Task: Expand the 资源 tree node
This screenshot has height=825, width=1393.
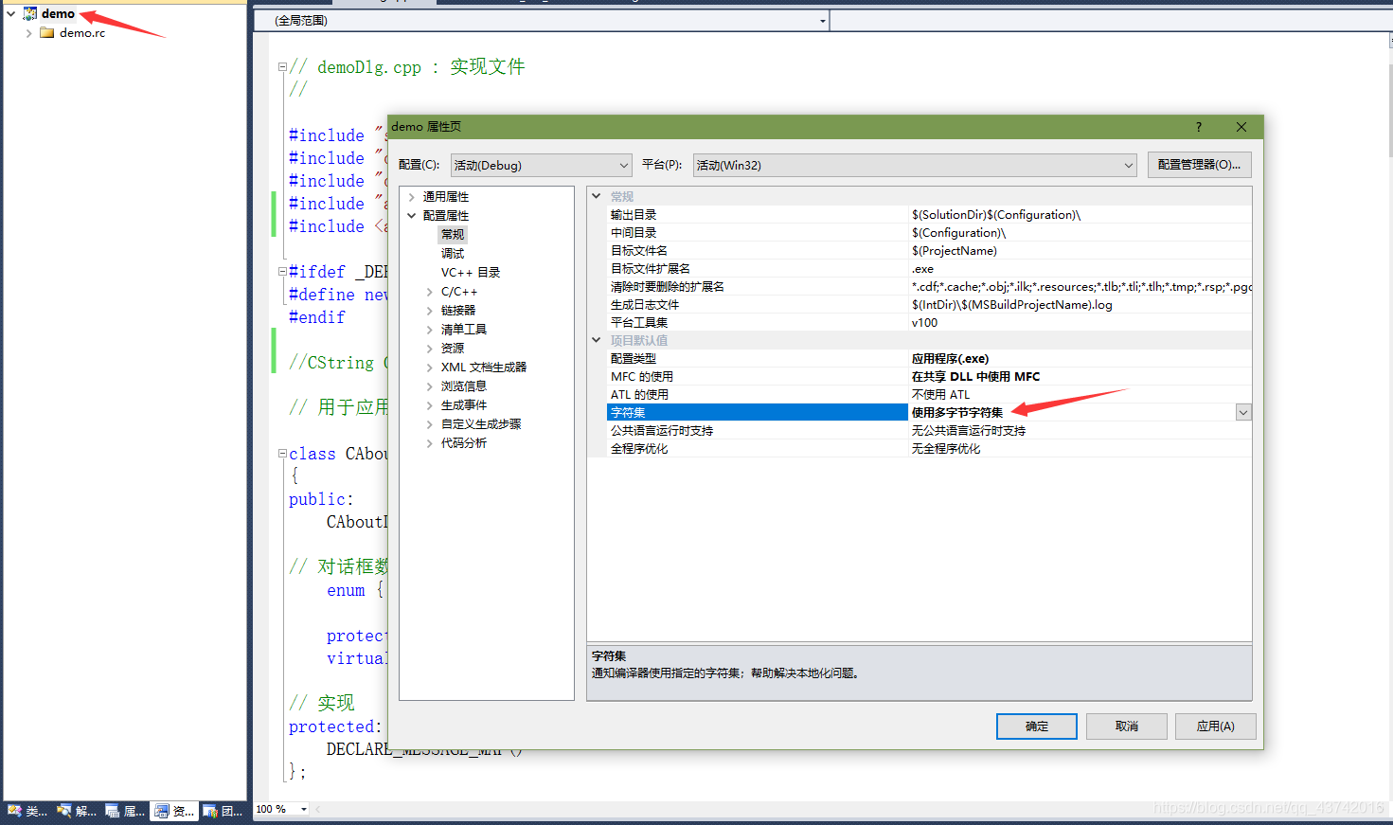Action: [430, 349]
